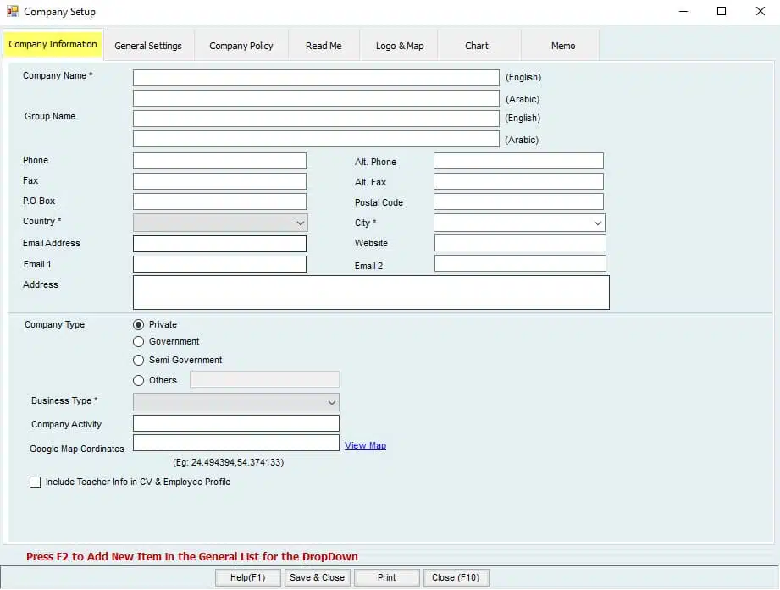This screenshot has width=780, height=590.
Task: Select the Others company type radio button
Action: point(139,381)
